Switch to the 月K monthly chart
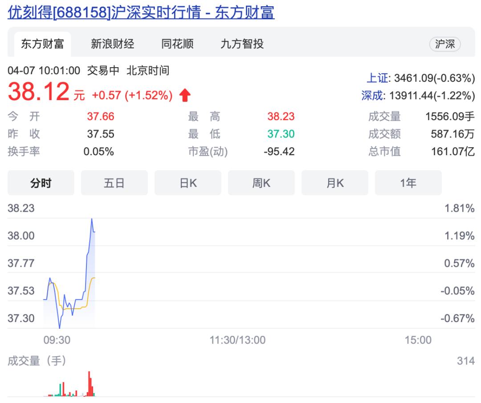481x403 pixels. tap(334, 182)
